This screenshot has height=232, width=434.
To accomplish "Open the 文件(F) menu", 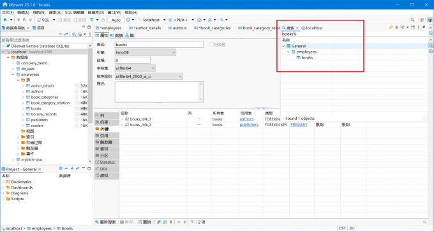I will point(8,13).
